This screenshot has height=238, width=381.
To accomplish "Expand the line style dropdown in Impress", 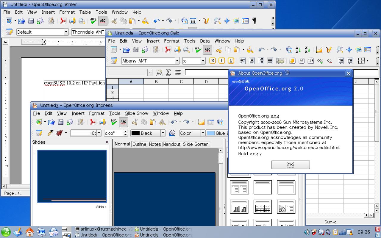I will point(99,133).
